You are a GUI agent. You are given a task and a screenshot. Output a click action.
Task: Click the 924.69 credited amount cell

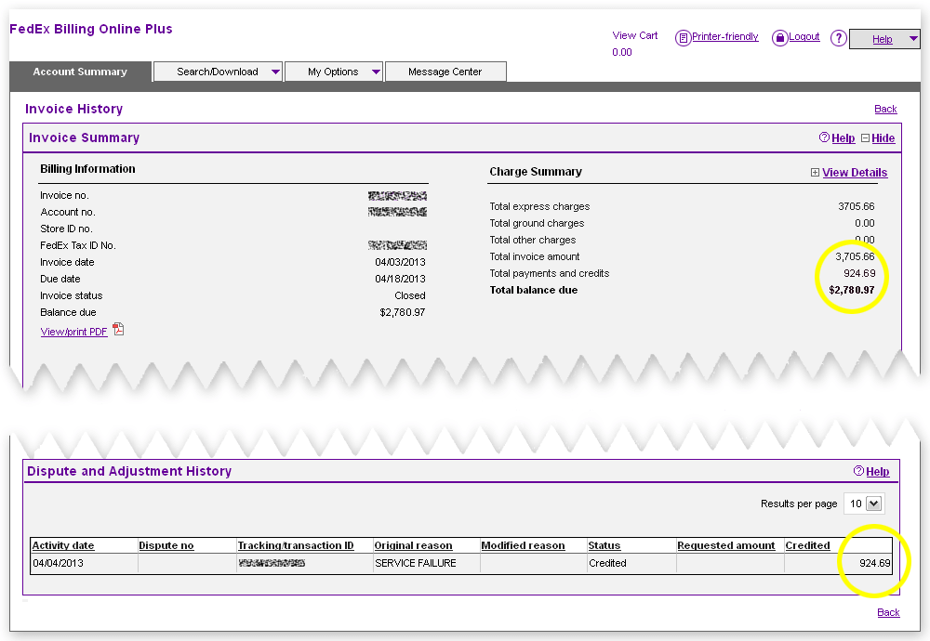pyautogui.click(x=875, y=563)
